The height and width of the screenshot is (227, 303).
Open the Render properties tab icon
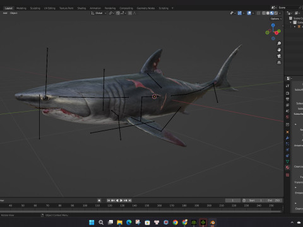click(x=288, y=93)
